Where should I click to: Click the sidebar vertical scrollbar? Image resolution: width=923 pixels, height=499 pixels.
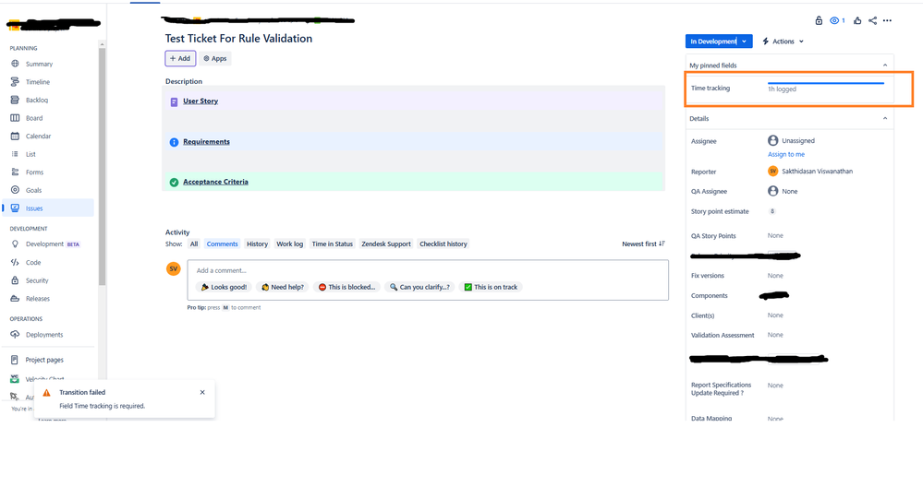click(102, 167)
